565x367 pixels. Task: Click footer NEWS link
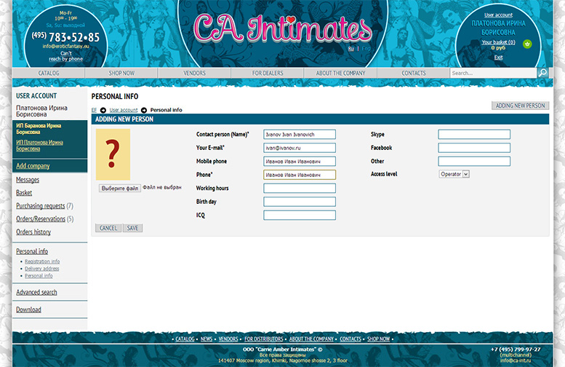click(206, 339)
